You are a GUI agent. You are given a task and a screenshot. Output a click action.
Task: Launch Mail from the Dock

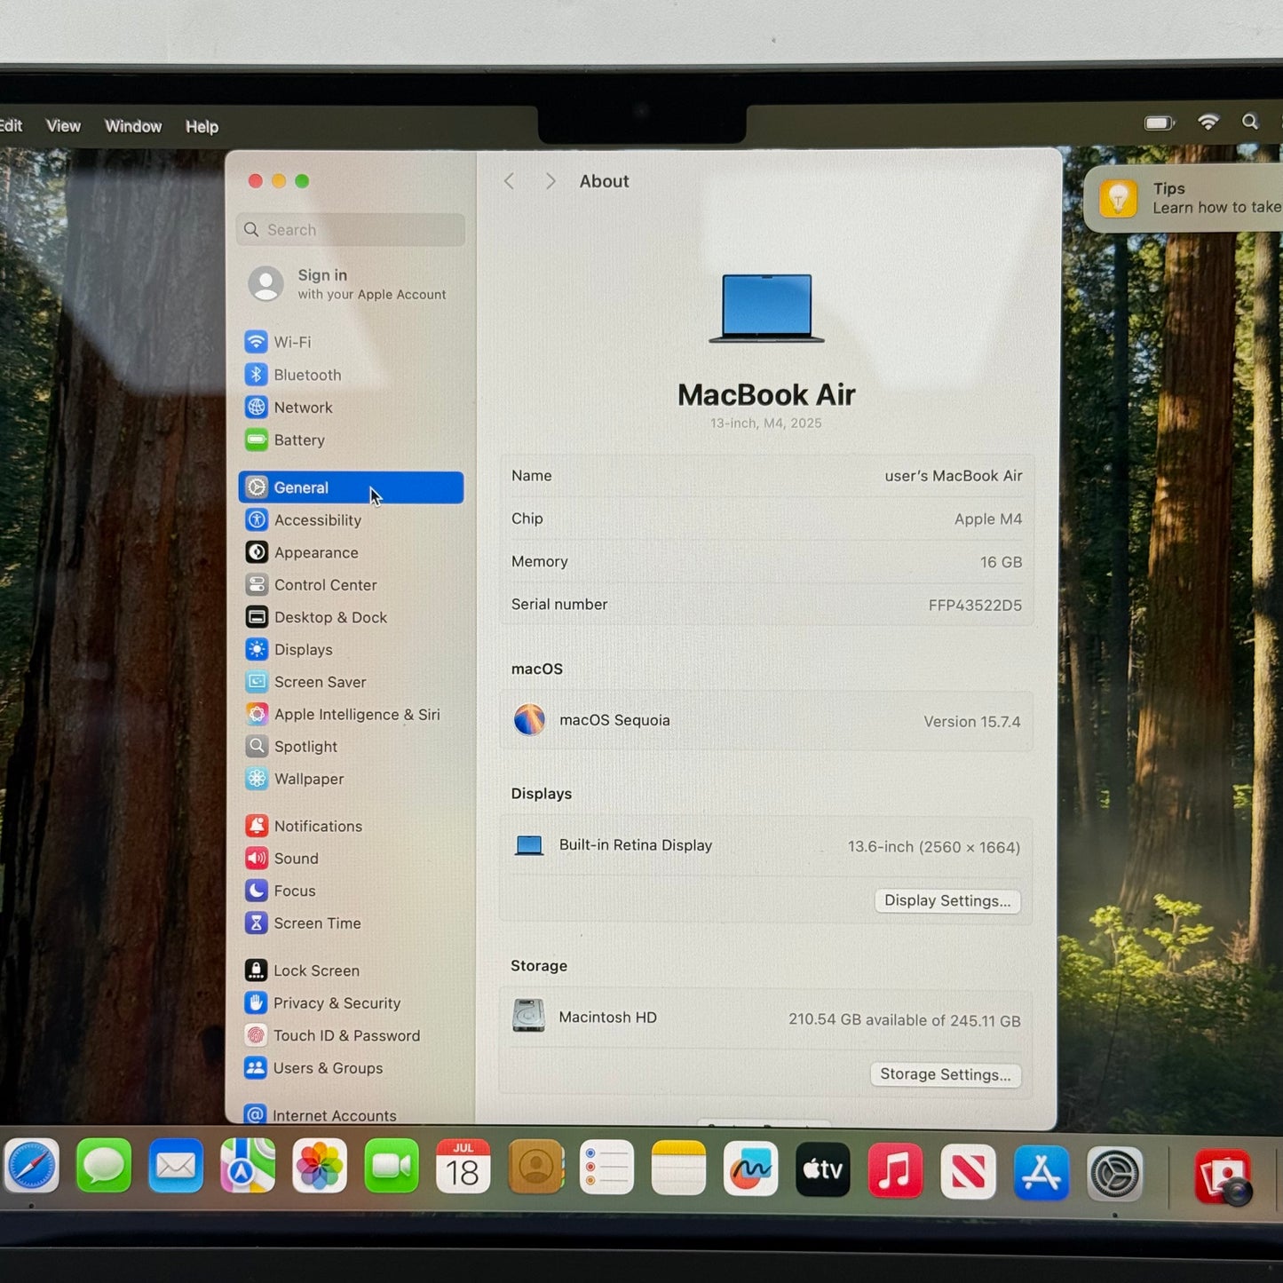click(x=176, y=1166)
